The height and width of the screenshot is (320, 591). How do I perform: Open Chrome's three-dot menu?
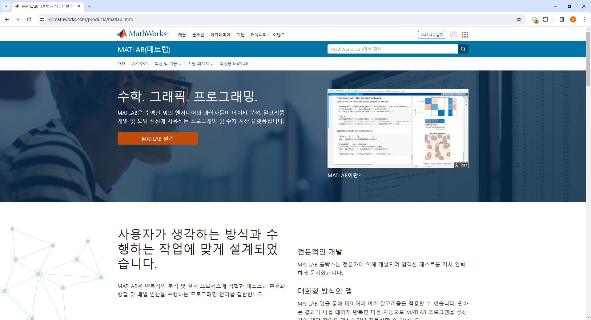(x=584, y=19)
